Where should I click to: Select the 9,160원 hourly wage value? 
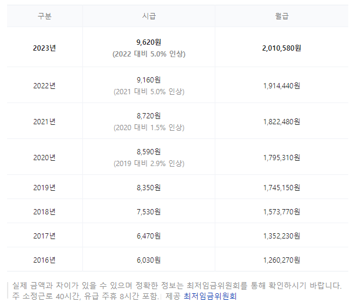[149, 80]
